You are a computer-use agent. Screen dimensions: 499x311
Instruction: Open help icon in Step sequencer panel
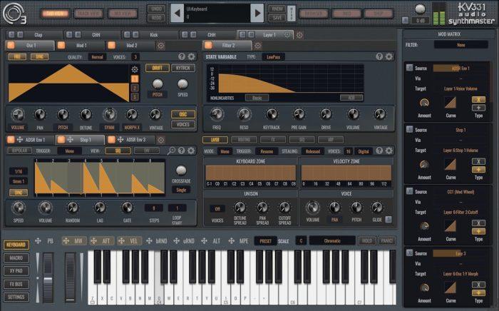click(x=181, y=151)
